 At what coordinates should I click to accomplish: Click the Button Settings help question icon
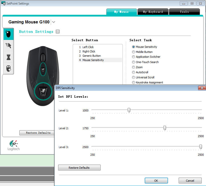(x=57, y=32)
